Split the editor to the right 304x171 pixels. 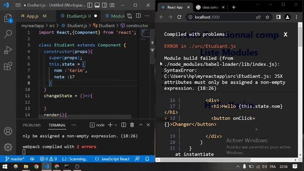point(138,16)
